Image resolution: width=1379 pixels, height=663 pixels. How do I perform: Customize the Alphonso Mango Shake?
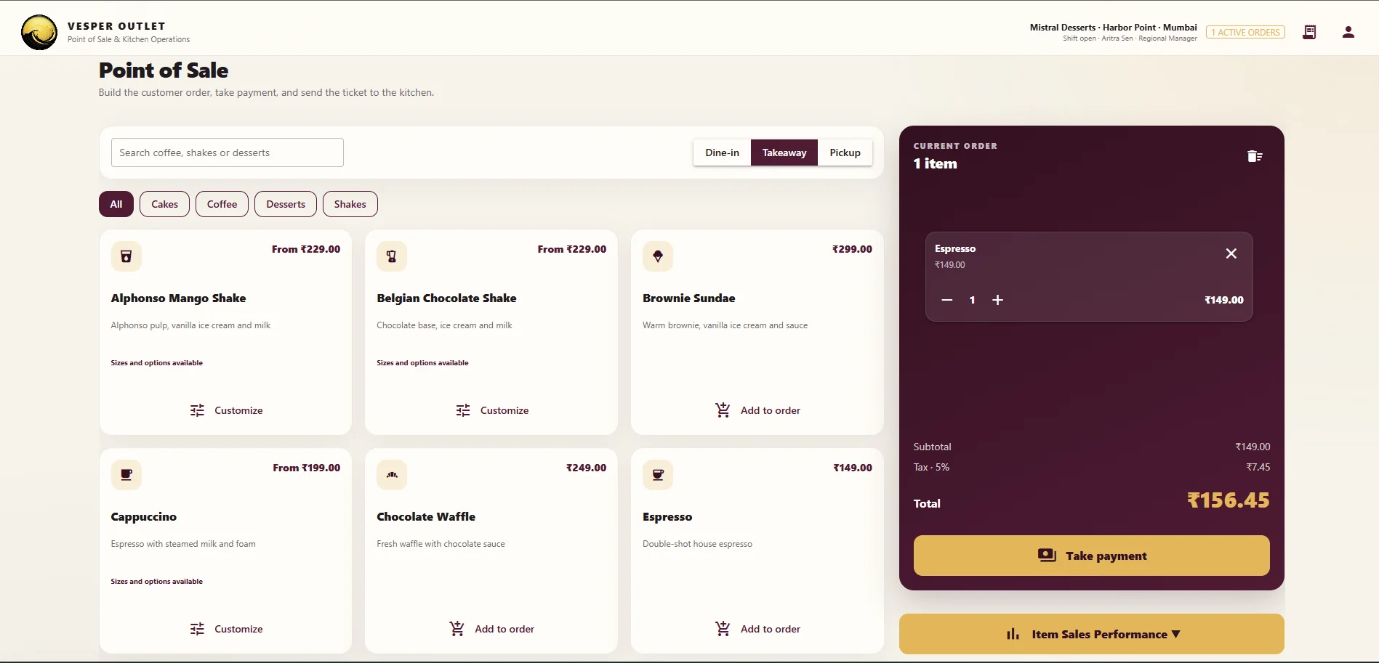(225, 410)
